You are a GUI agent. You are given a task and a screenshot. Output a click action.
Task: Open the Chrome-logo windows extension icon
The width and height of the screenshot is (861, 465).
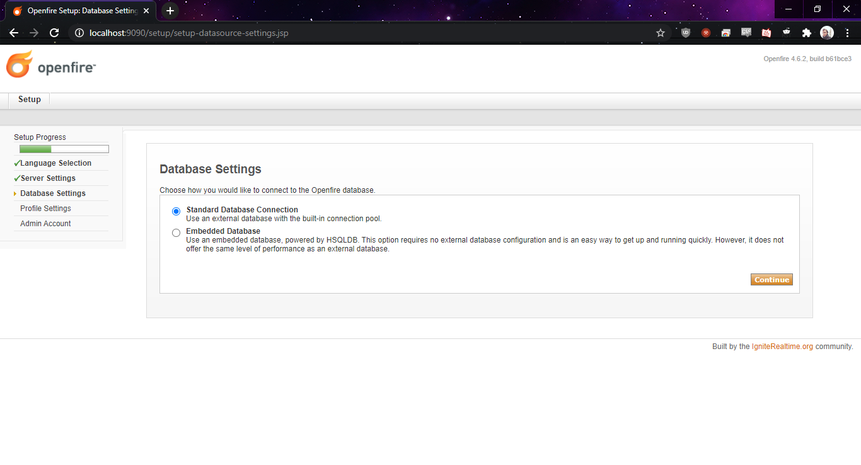(x=726, y=33)
